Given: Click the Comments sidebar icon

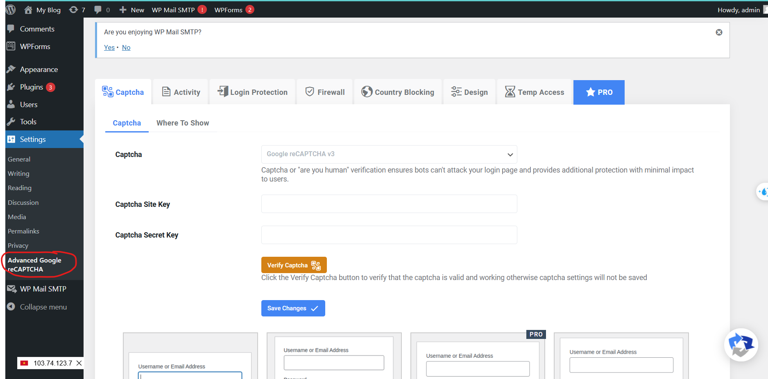Looking at the screenshot, I should click(x=11, y=29).
